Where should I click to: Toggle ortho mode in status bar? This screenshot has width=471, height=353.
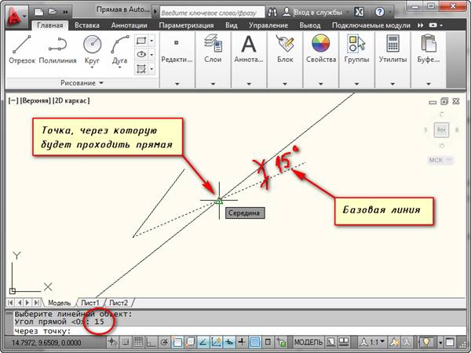[x=151, y=342]
